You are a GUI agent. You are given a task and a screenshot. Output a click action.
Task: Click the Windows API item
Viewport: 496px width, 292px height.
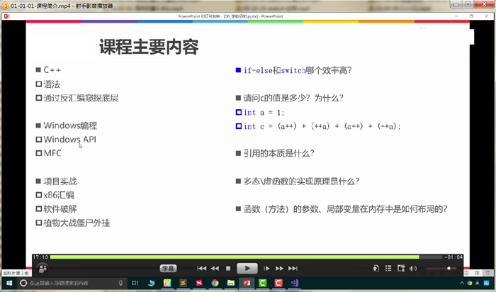[70, 139]
